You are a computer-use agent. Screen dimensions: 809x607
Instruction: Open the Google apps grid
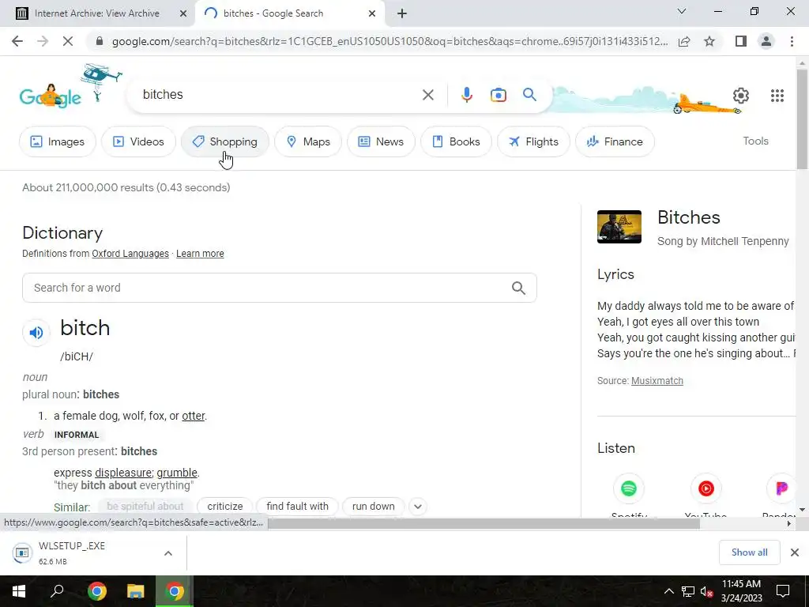(777, 96)
